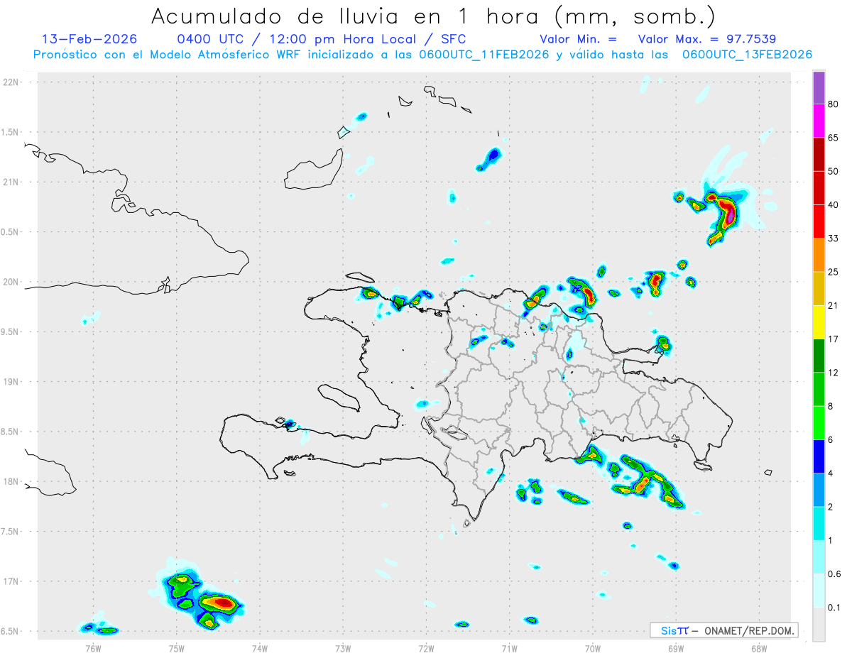This screenshot has width=852, height=658.
Task: Click the '17N' latitude axis label
Action: coord(11,581)
